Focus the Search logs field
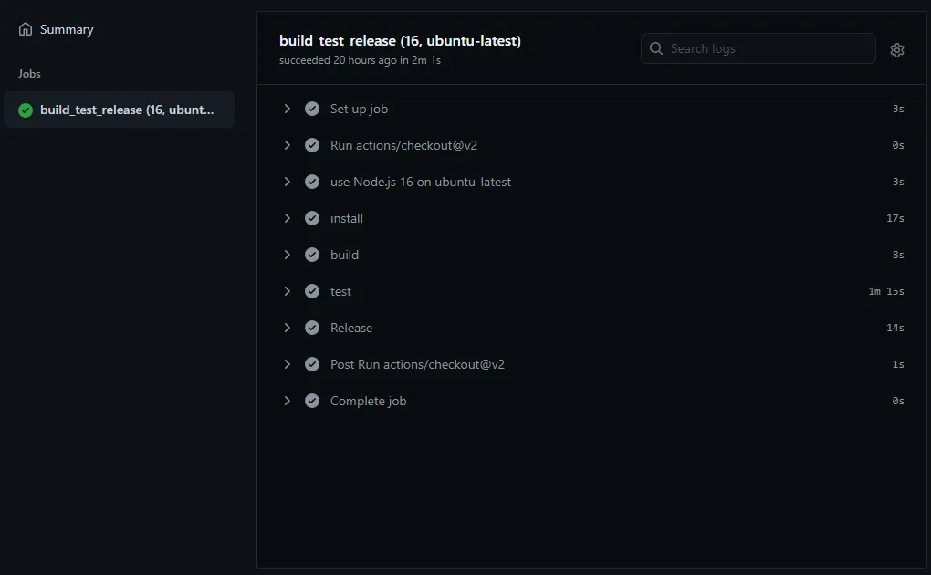The height and width of the screenshot is (575, 931). coord(758,48)
